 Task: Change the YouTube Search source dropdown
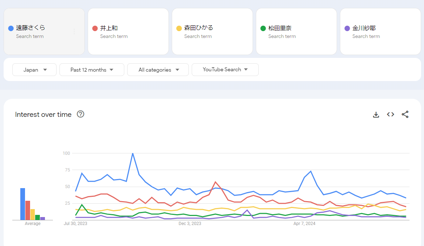(225, 70)
